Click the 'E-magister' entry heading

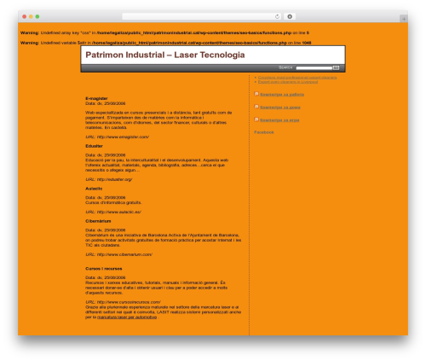pos(96,98)
